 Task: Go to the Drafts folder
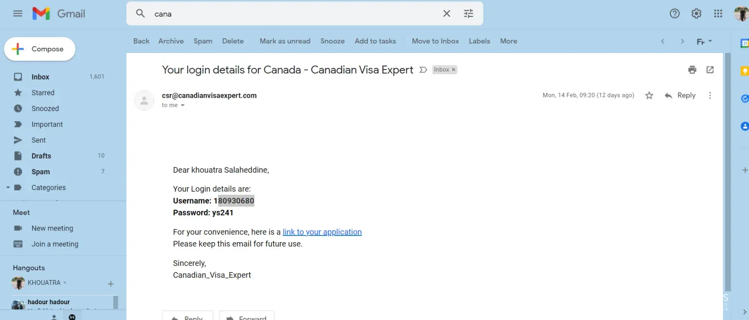click(x=41, y=156)
